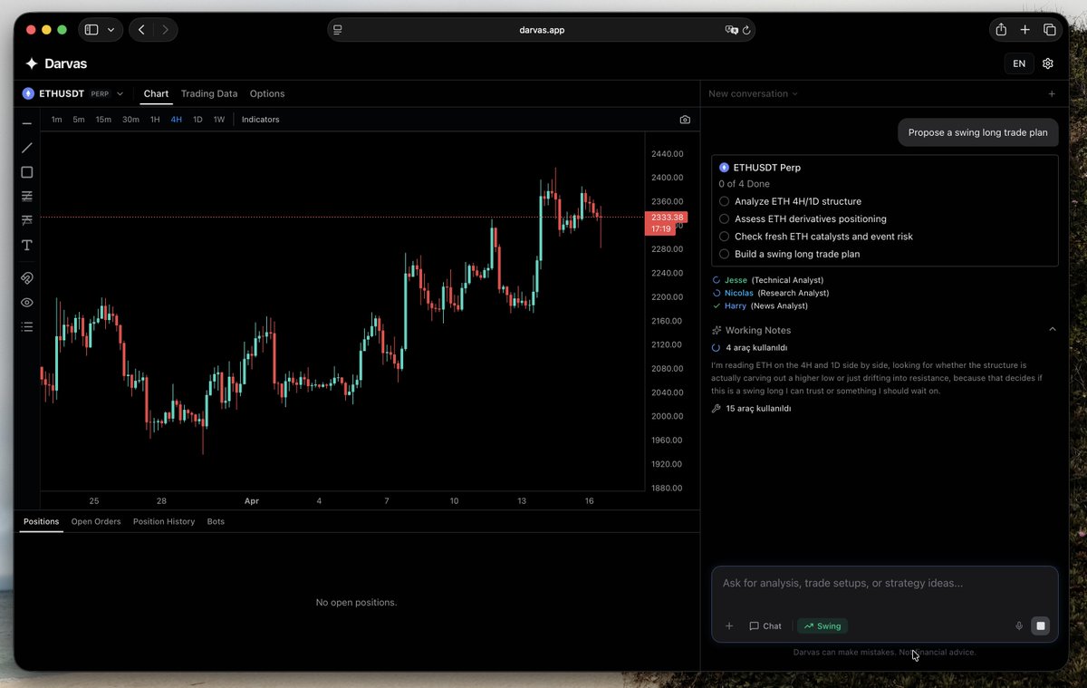The image size is (1087, 688).
Task: Open the Indicators menu
Action: coord(260,120)
